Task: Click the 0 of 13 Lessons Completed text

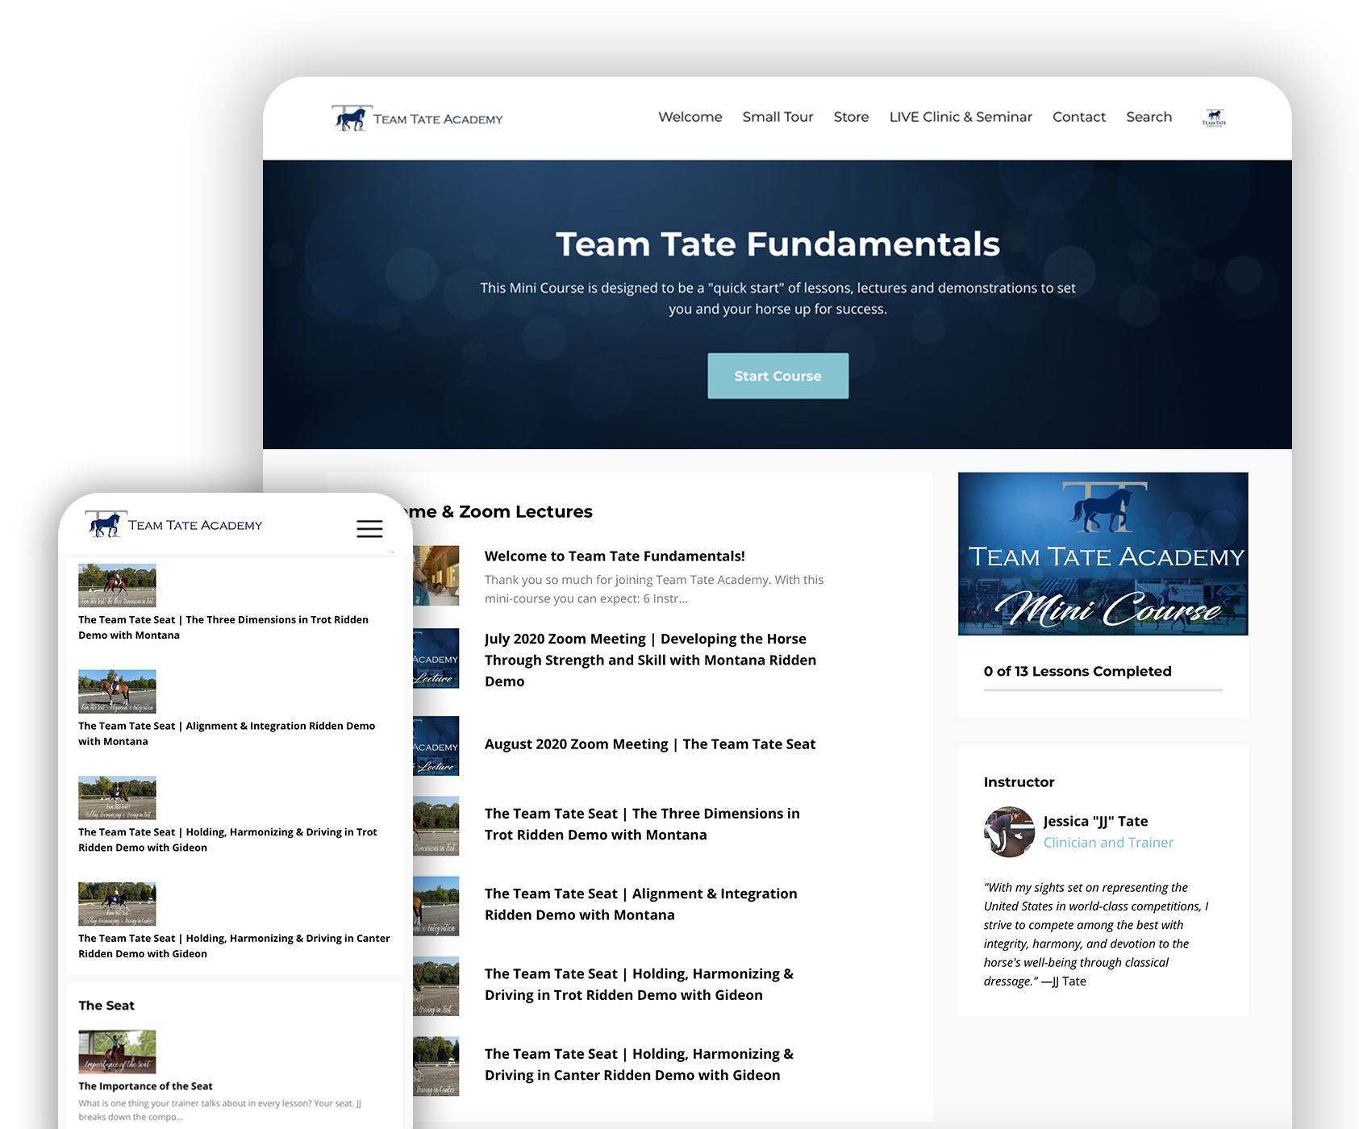Action: tap(1078, 671)
